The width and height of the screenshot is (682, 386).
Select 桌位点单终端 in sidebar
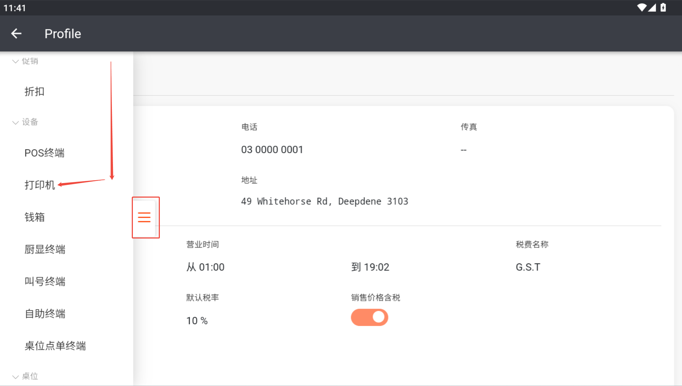[x=55, y=346]
